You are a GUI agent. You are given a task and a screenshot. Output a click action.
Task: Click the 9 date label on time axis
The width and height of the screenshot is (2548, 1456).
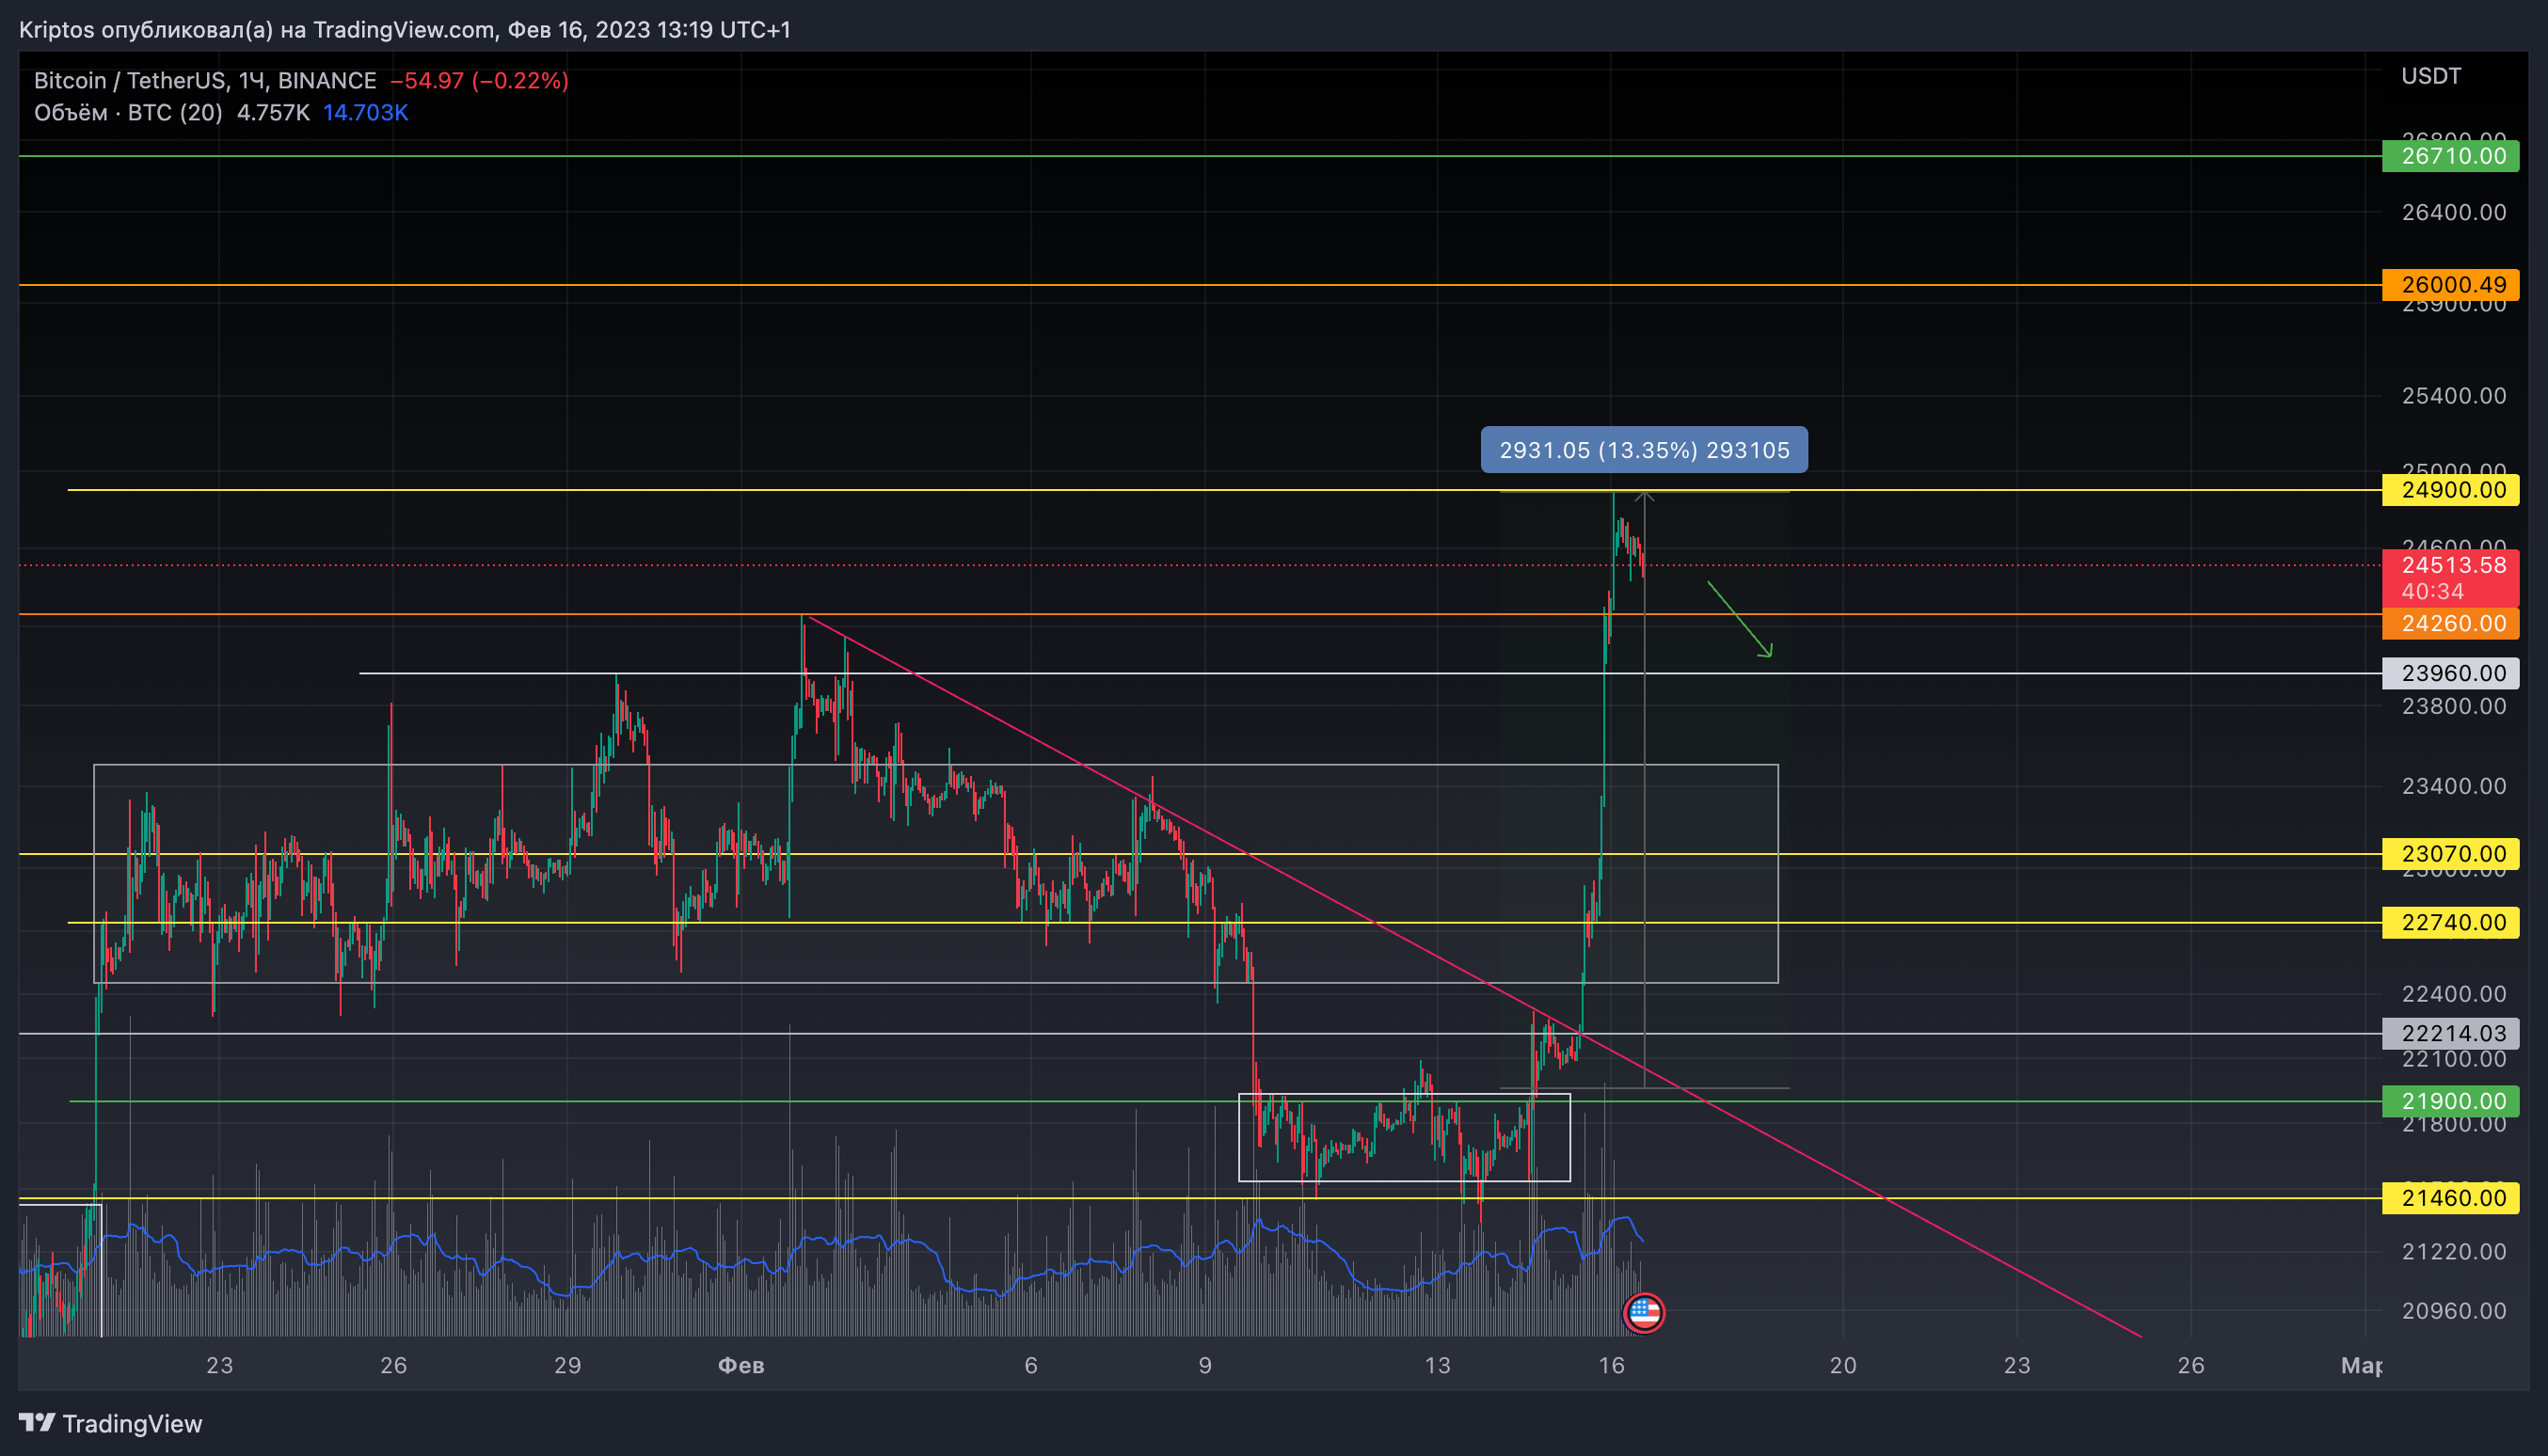click(1204, 1365)
